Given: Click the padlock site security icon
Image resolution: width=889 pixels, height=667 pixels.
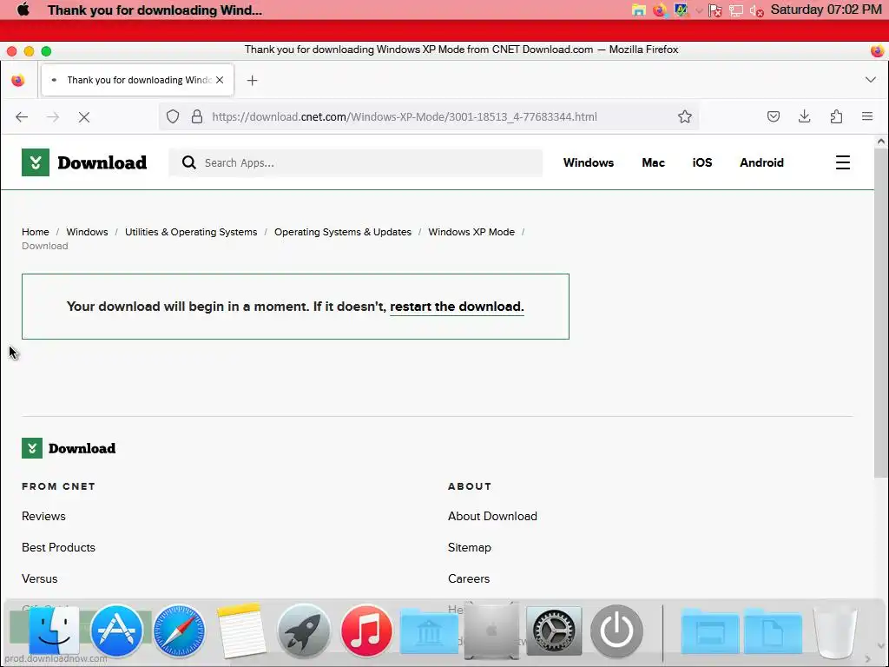Looking at the screenshot, I should click(197, 117).
